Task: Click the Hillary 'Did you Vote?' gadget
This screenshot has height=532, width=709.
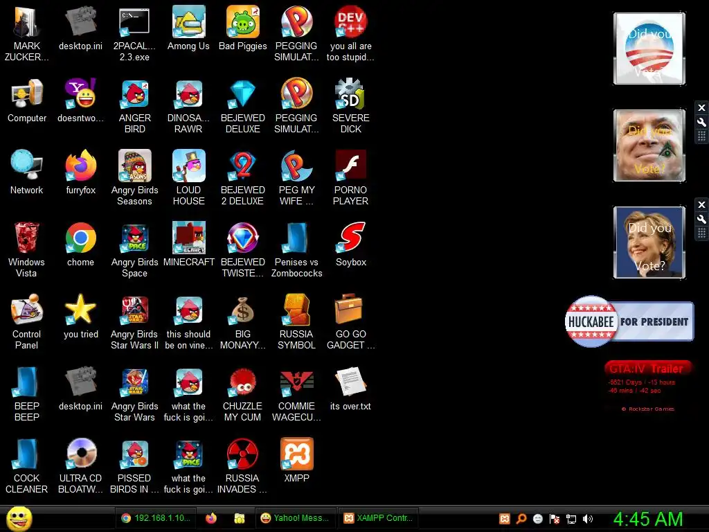Action: tap(649, 242)
